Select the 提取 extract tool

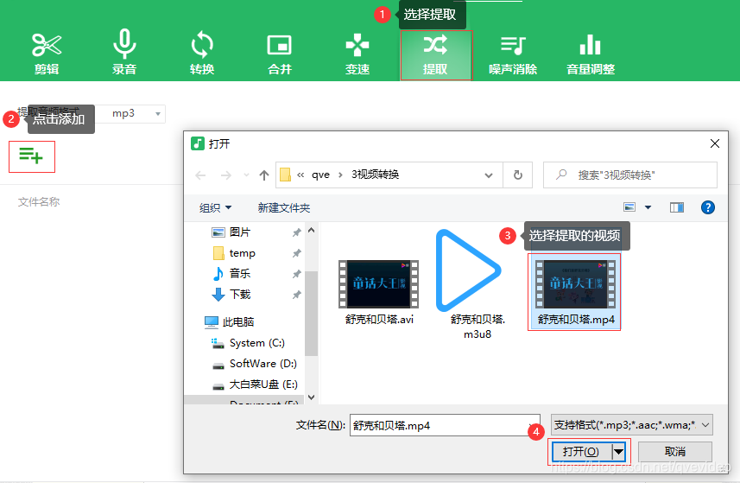pyautogui.click(x=436, y=55)
